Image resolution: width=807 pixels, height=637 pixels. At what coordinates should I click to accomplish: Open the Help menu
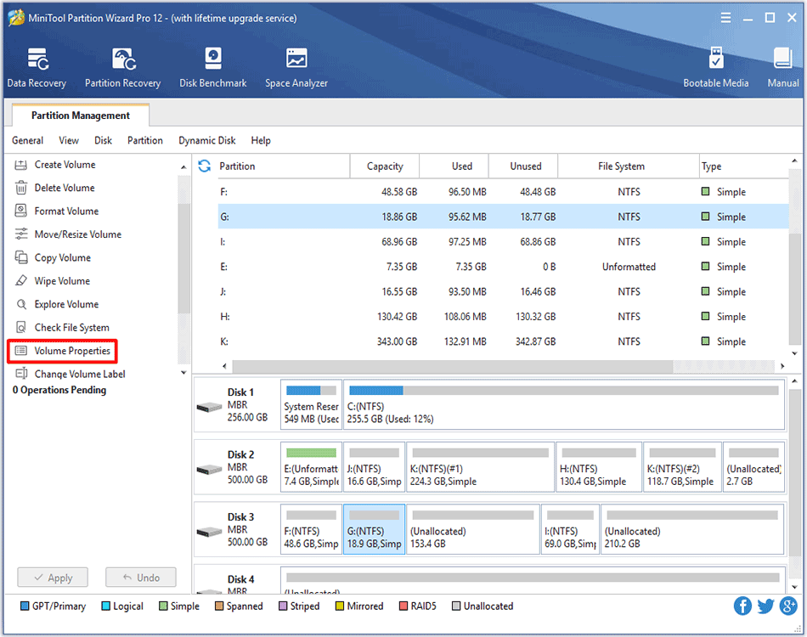coord(261,140)
